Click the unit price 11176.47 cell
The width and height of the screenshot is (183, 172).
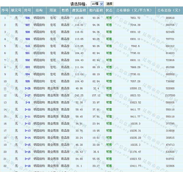click(x=135, y=152)
